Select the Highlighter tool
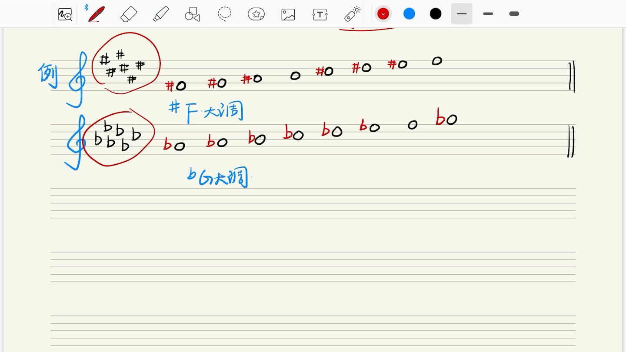626x352 pixels. pos(161,14)
